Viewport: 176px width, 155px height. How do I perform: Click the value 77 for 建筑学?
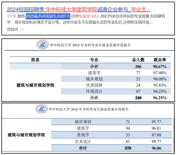138,73
